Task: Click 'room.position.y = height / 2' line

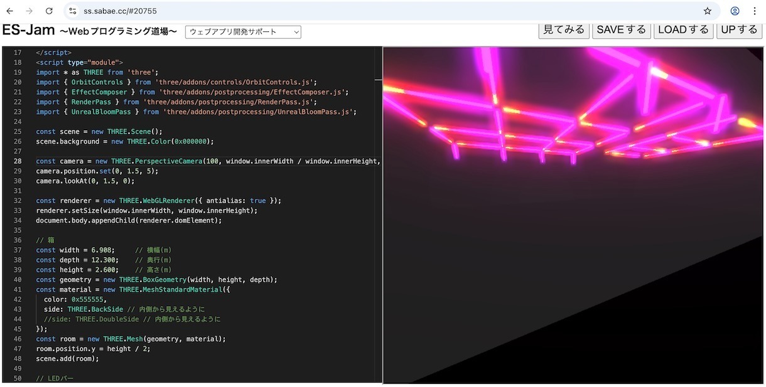Action: click(93, 349)
